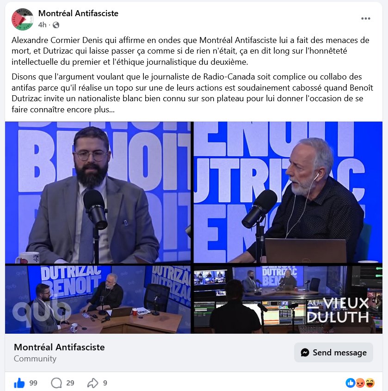Click the public globe privacy icon

pyautogui.click(x=56, y=25)
